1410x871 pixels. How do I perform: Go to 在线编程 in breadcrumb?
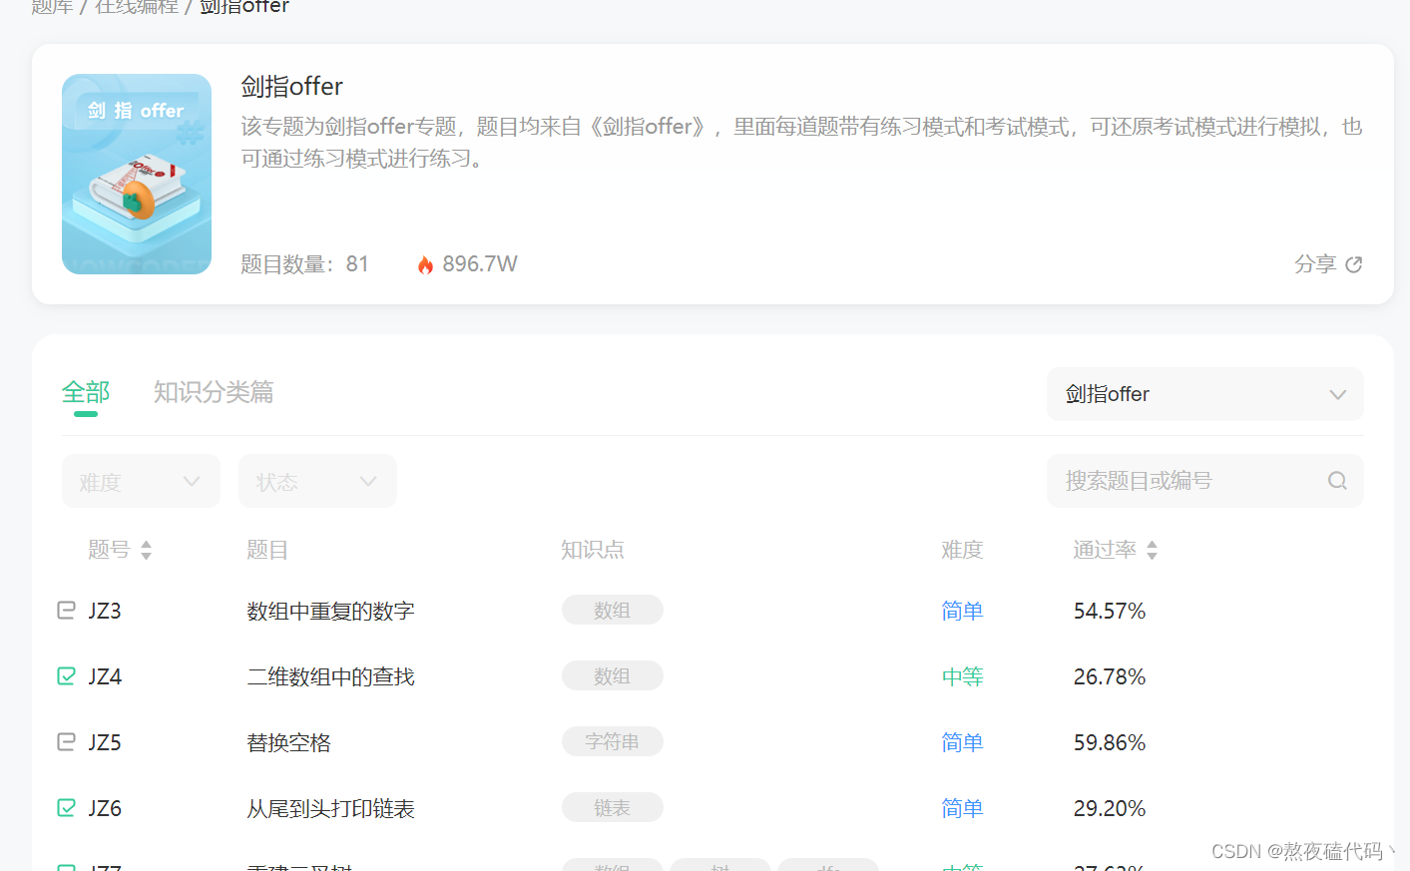(x=137, y=6)
